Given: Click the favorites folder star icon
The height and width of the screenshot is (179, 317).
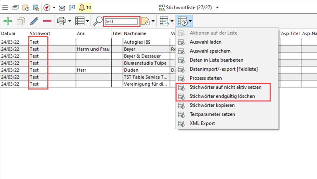Looking at the screenshot, I should point(36,7).
